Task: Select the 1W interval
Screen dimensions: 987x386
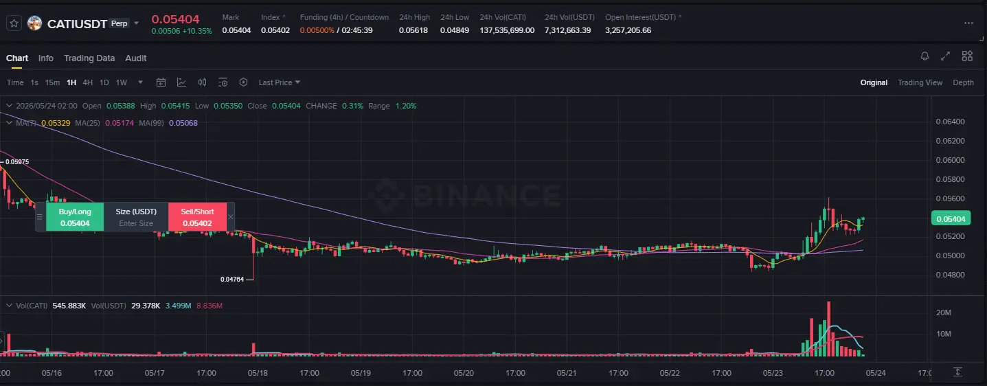Action: 122,82
